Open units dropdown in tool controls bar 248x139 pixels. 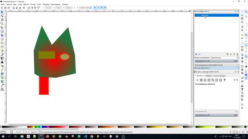click(x=89, y=8)
